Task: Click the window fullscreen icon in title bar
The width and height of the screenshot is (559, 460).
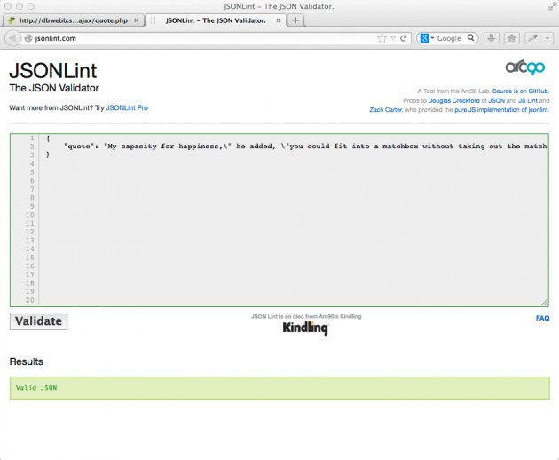Action: 552,6
